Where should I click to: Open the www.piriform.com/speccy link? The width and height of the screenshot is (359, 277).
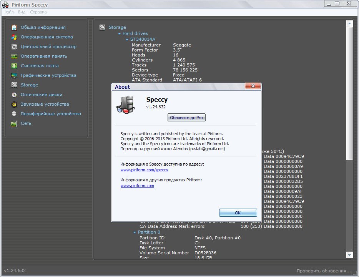click(144, 170)
